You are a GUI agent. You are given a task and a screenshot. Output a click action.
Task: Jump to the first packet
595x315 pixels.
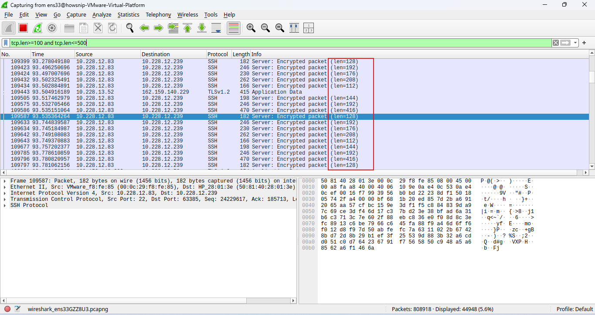tap(187, 28)
